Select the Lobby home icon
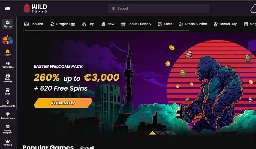 coord(8,52)
